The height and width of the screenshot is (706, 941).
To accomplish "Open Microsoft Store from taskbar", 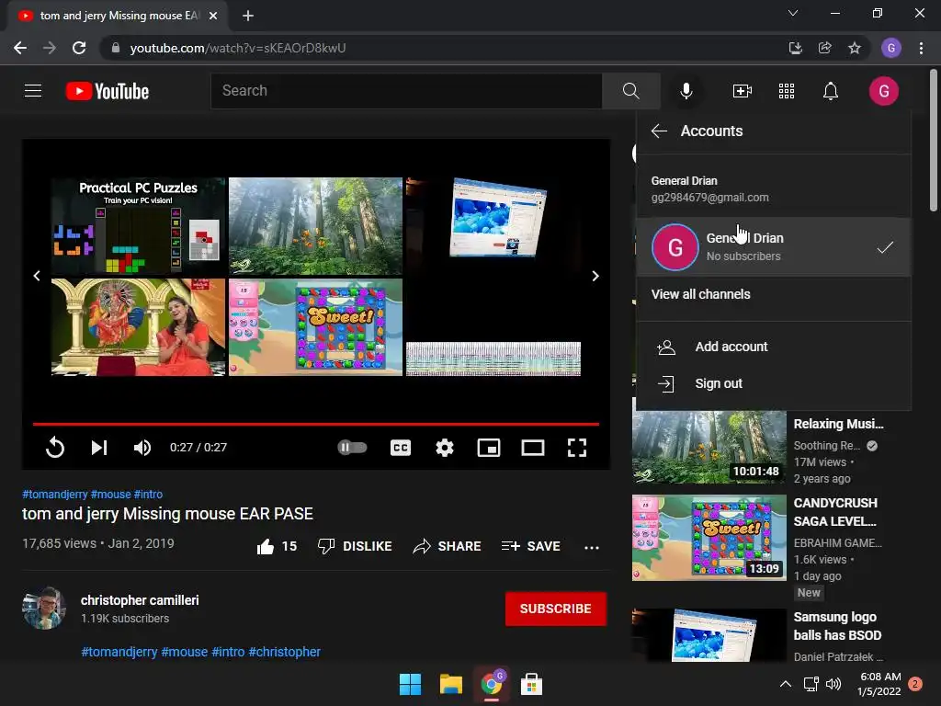I will tap(531, 684).
